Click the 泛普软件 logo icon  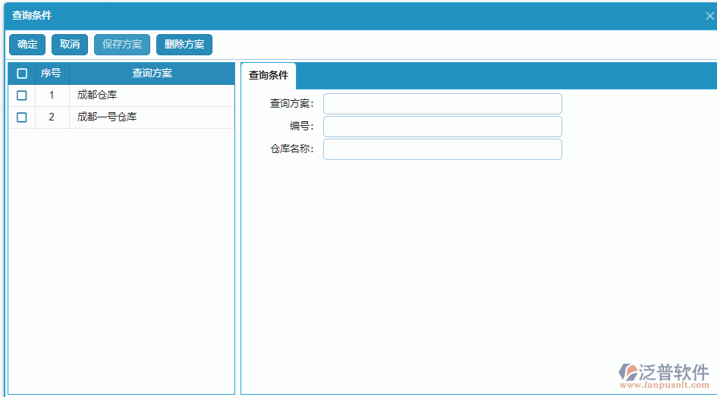pyautogui.click(x=629, y=371)
